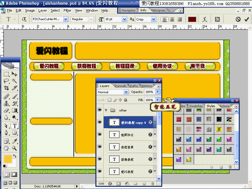This screenshot has width=252, height=189.
Task: Change the text orientation
Action: [x=24, y=19]
